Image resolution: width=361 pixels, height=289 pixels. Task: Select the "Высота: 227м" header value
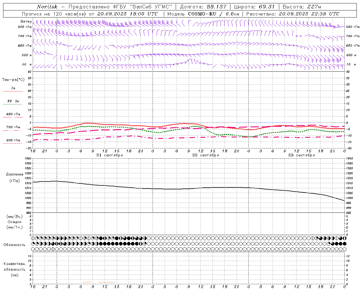pos(302,7)
